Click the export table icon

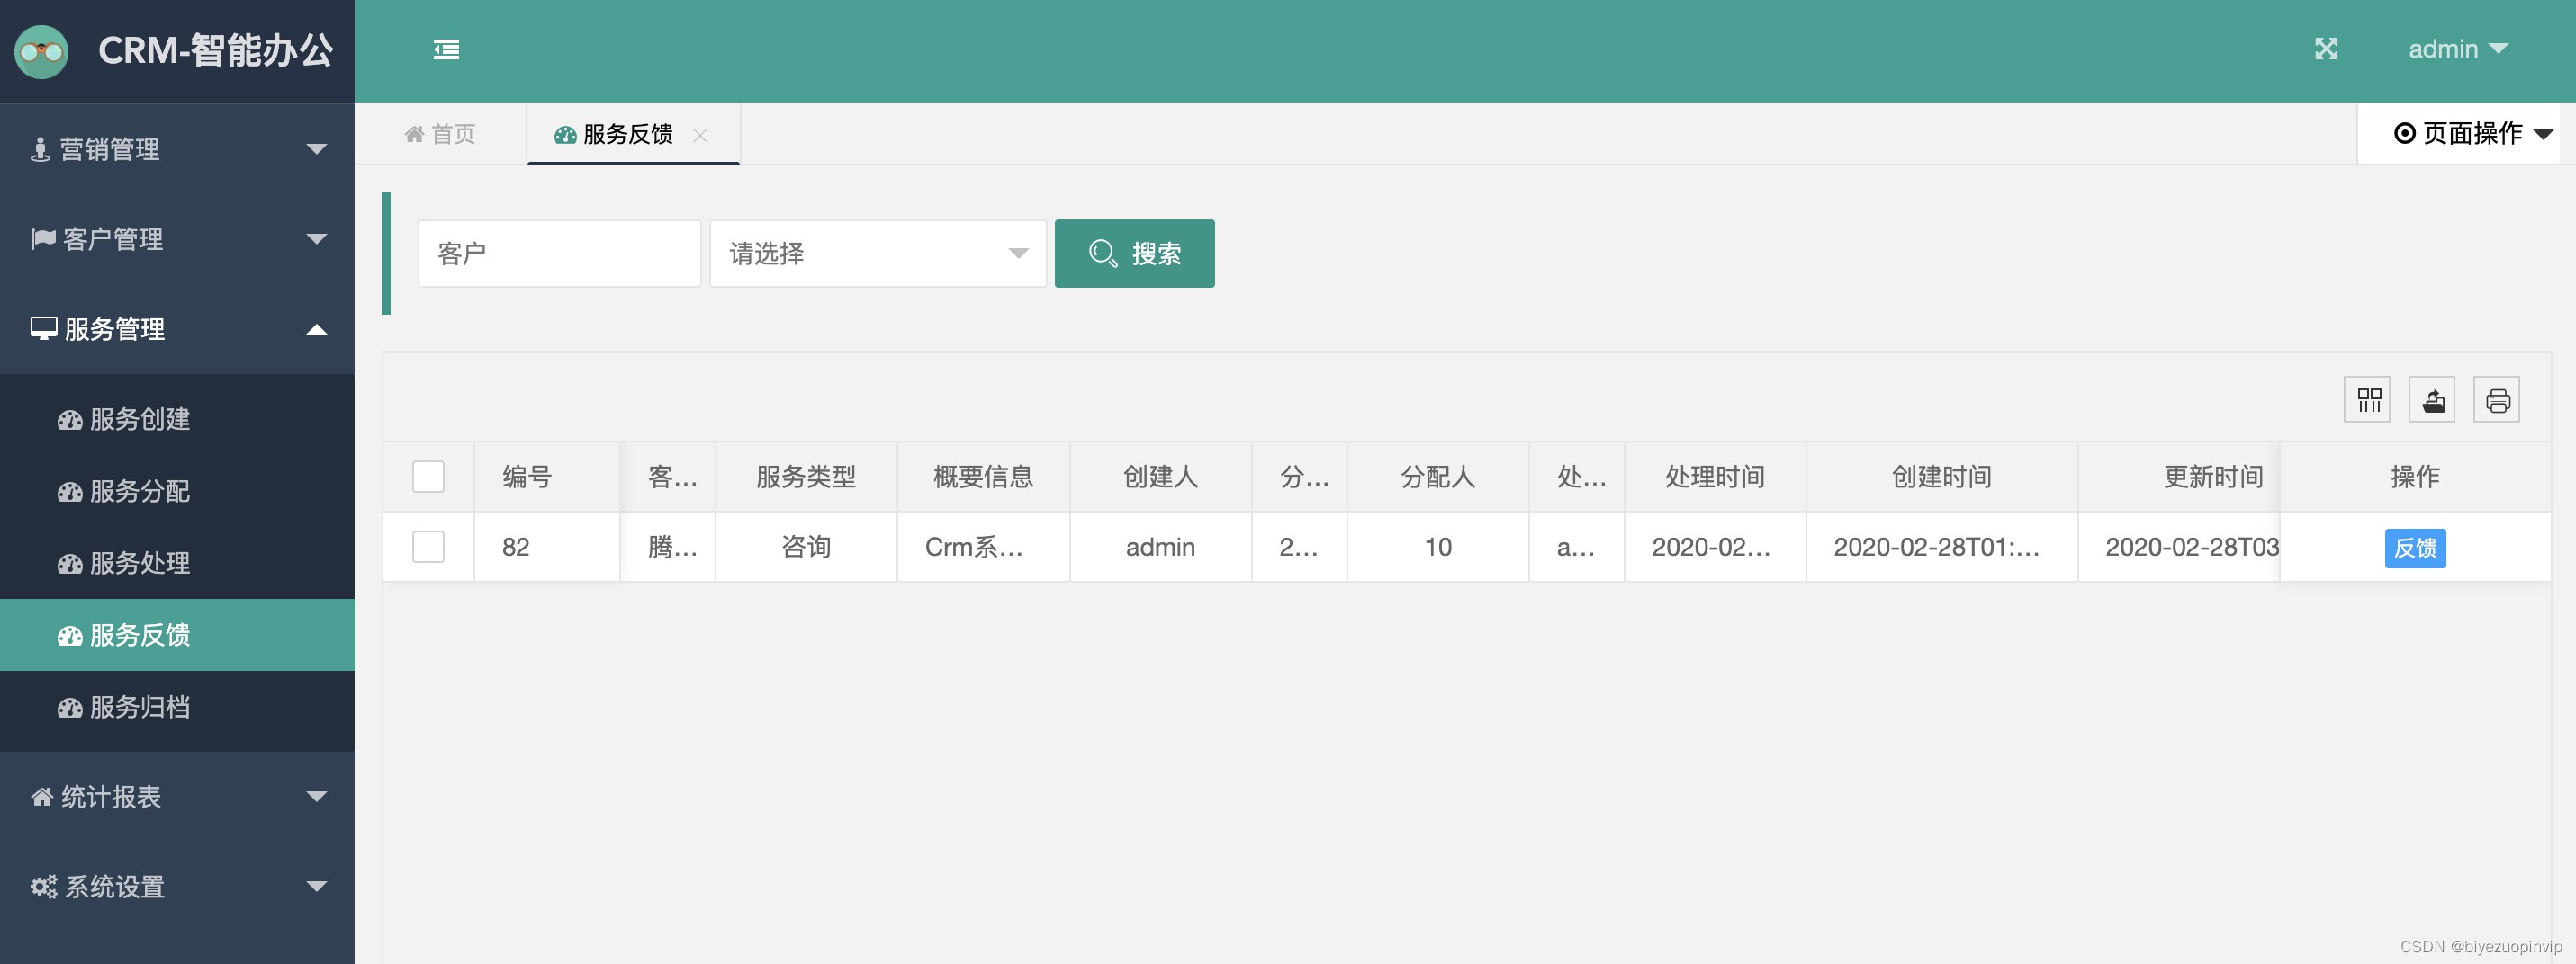(2432, 399)
